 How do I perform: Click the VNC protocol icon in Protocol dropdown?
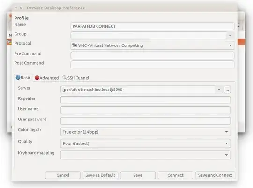74,45
